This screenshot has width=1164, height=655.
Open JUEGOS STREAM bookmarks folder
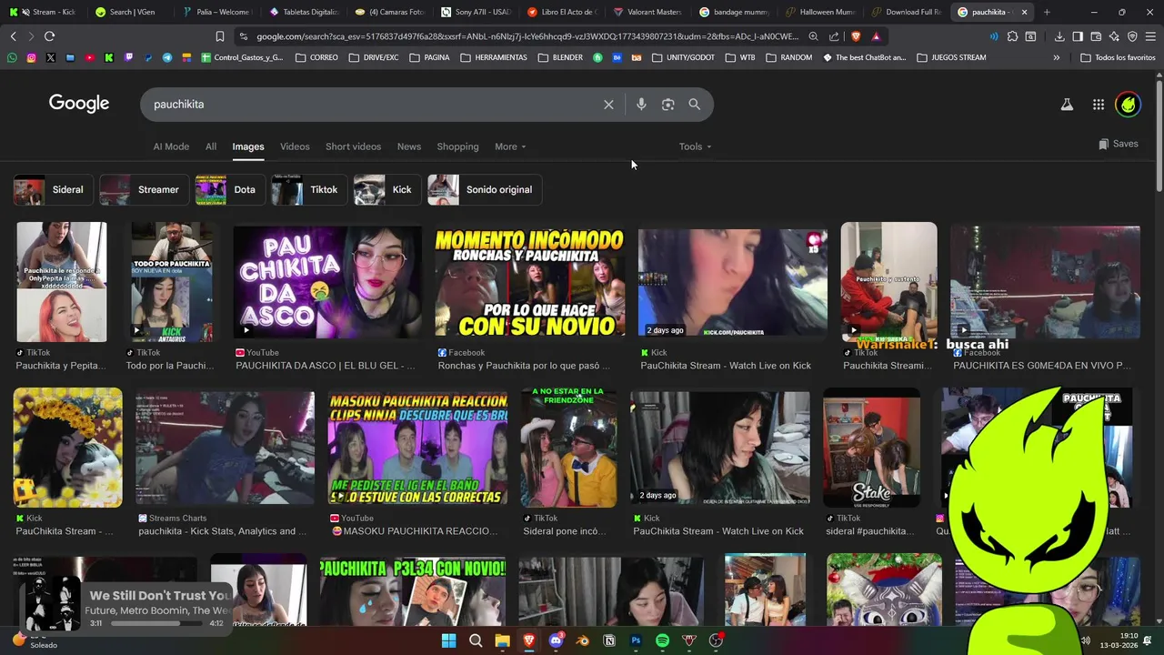[951, 57]
